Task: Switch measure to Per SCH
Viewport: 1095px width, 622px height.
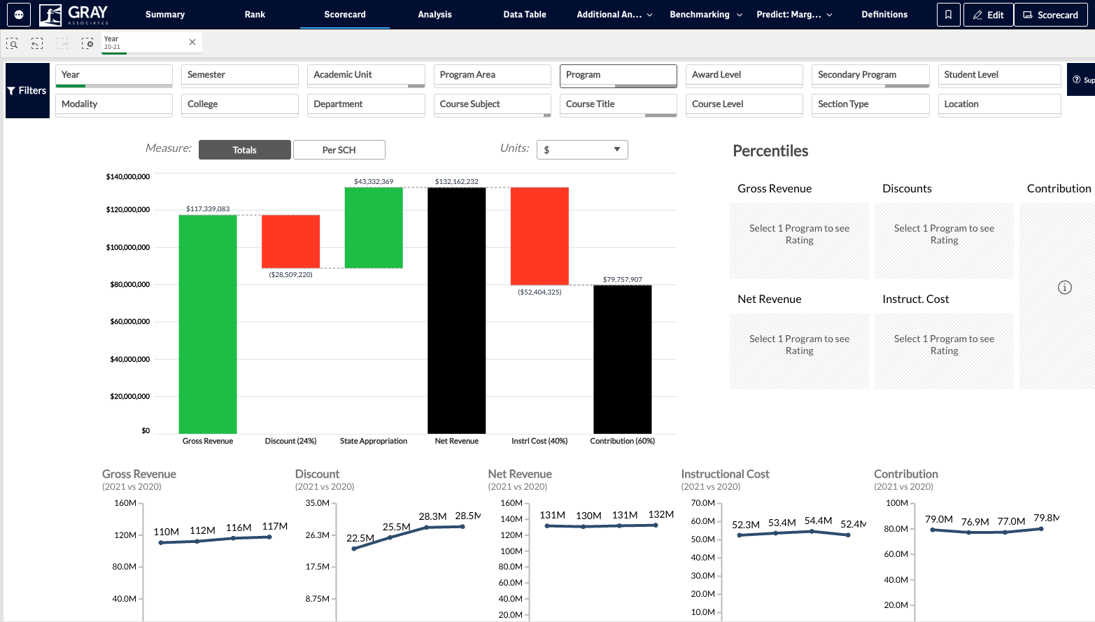Action: [x=339, y=150]
